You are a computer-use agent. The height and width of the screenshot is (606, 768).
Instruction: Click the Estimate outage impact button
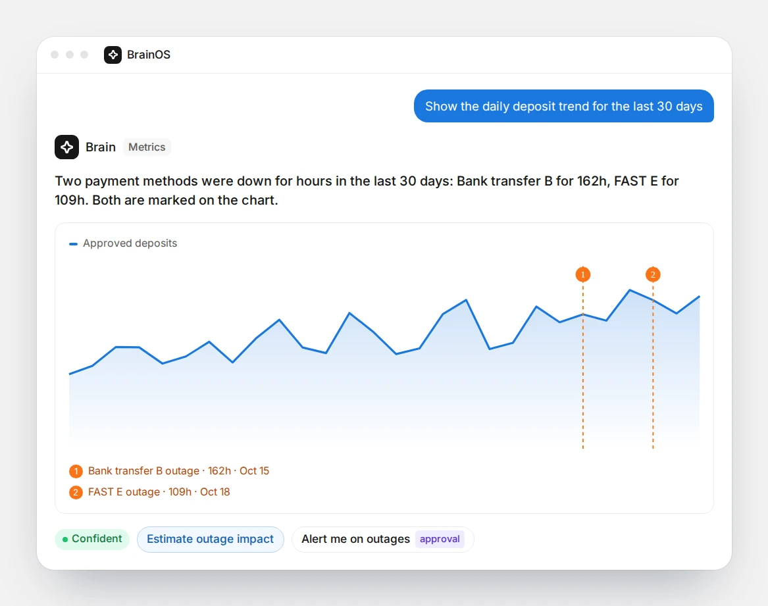[x=210, y=539]
